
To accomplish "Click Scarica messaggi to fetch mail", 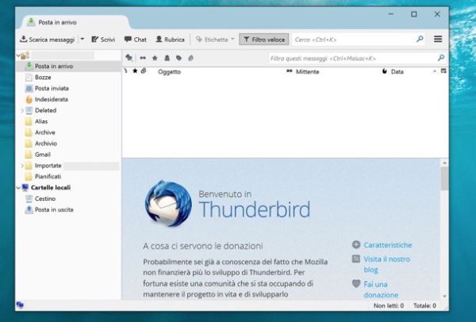I will tap(48, 39).
